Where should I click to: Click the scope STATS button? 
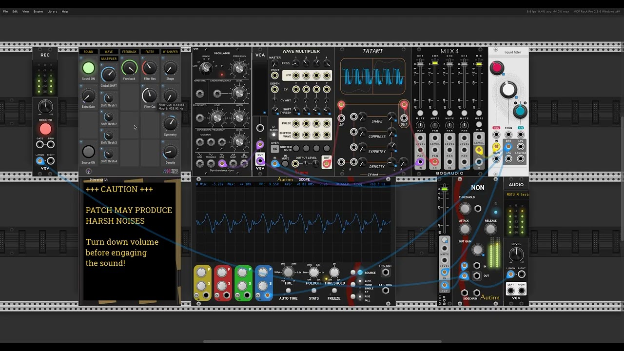[x=313, y=291]
